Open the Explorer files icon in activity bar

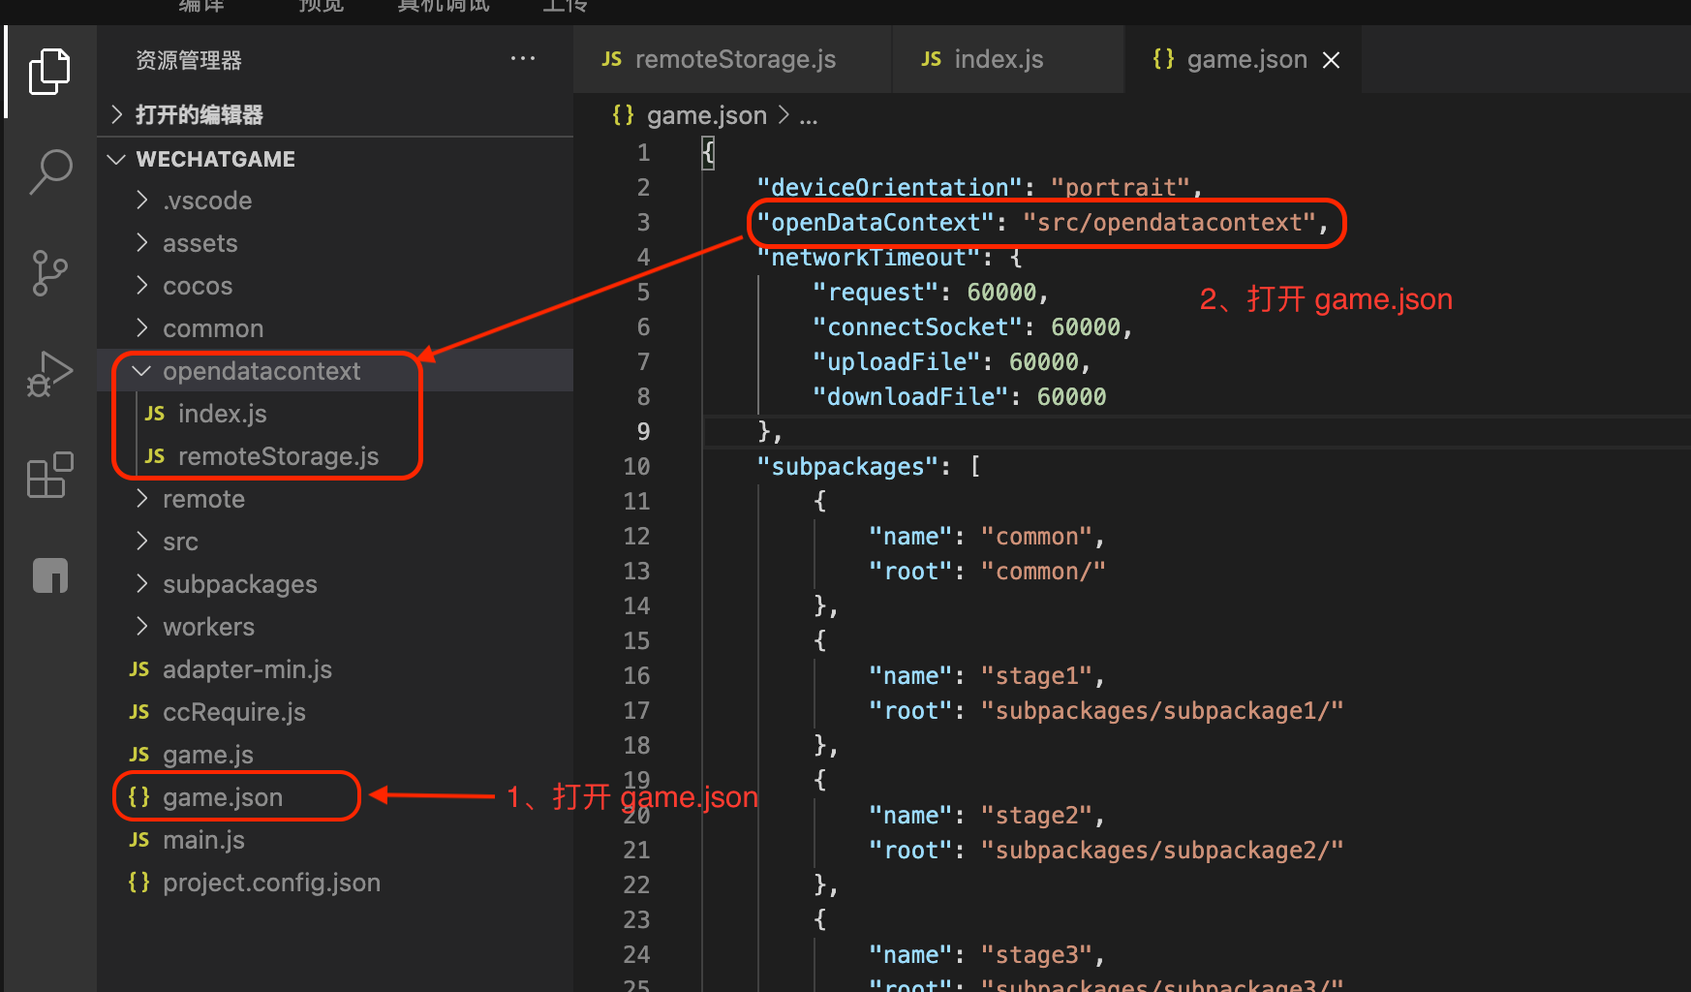49,72
